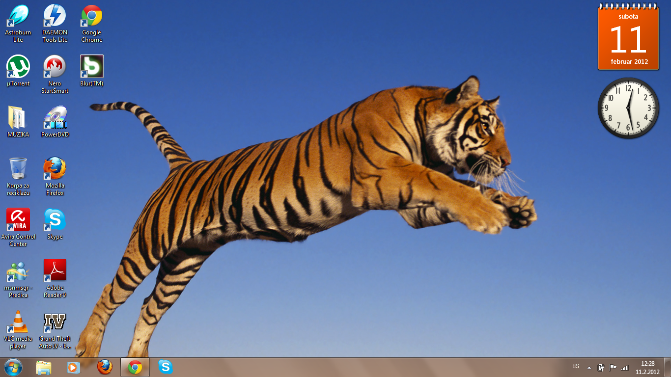Open Windows Media Player from taskbar

point(74,367)
